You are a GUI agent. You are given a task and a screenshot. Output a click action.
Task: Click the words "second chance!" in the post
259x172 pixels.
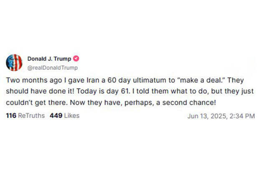[x=189, y=102]
